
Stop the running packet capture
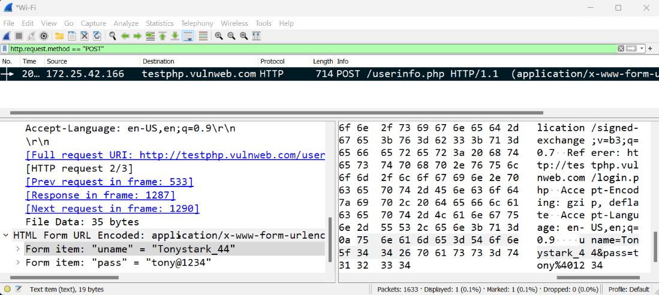[19, 36]
